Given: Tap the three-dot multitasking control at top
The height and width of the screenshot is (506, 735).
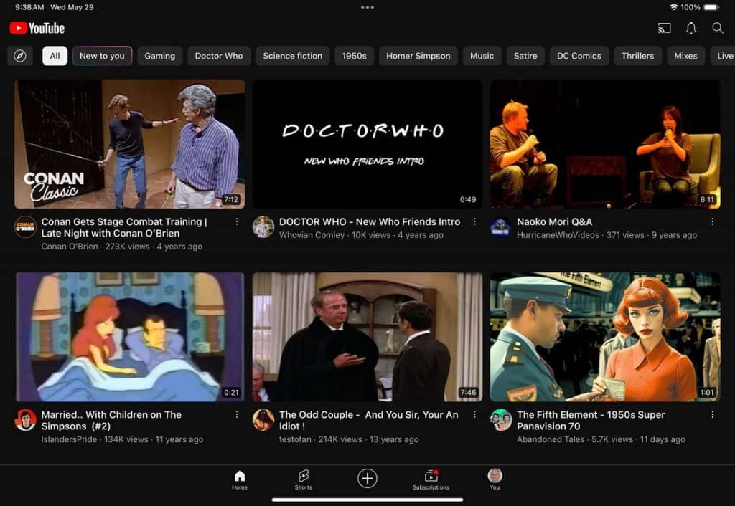Looking at the screenshot, I should [x=367, y=7].
